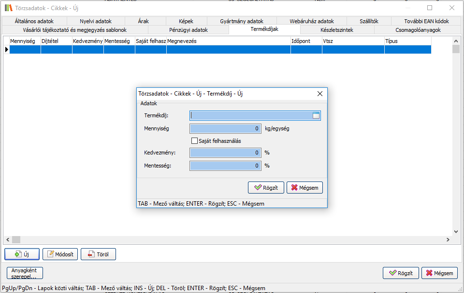
Task: Click the Mennyiség input field
Action: click(225, 129)
